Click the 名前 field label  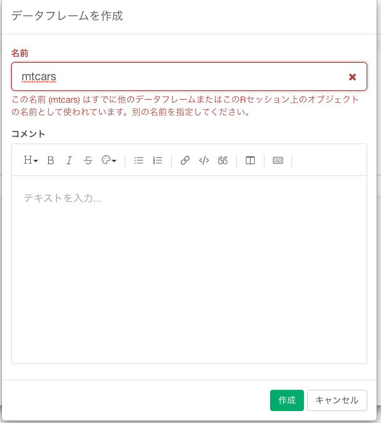click(20, 53)
